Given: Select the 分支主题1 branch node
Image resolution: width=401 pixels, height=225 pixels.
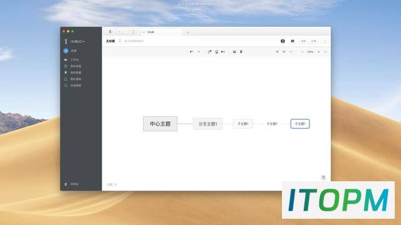Looking at the screenshot, I should (207, 124).
